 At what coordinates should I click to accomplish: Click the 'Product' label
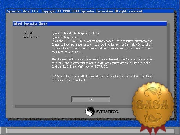pos(27,33)
